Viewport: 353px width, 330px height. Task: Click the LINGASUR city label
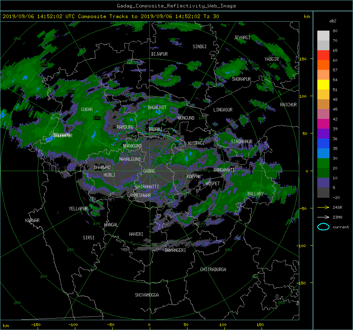tap(223, 110)
